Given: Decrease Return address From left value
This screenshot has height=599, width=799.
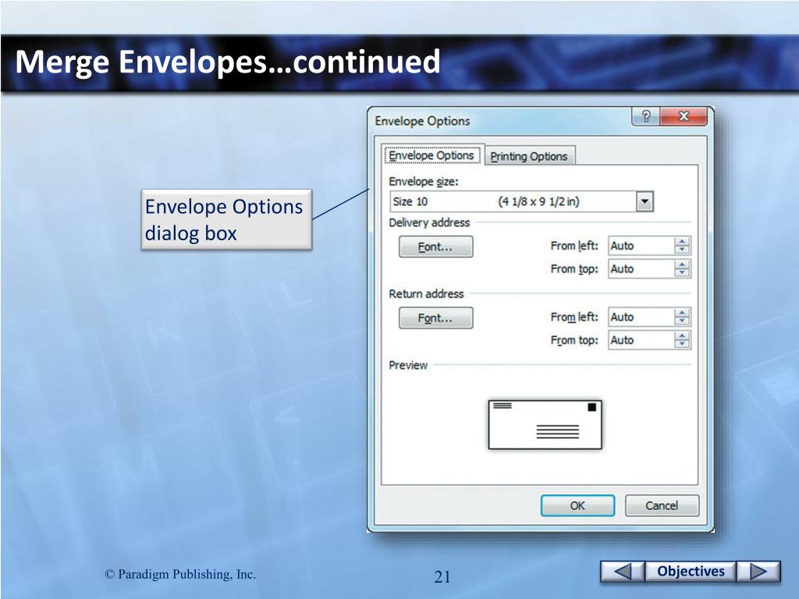Looking at the screenshot, I should [682, 321].
